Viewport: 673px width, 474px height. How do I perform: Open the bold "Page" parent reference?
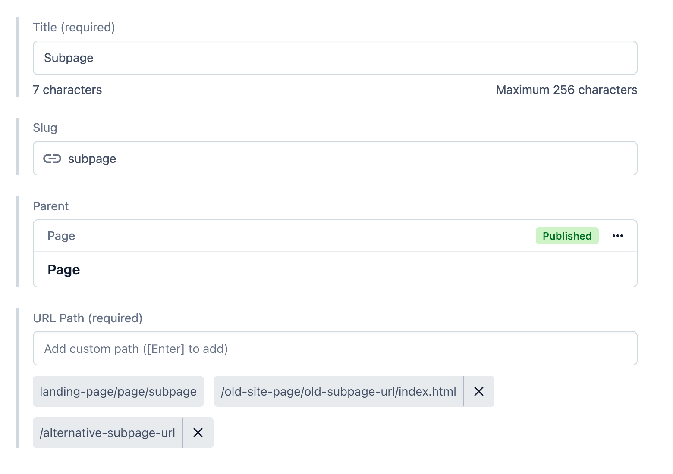pyautogui.click(x=64, y=270)
